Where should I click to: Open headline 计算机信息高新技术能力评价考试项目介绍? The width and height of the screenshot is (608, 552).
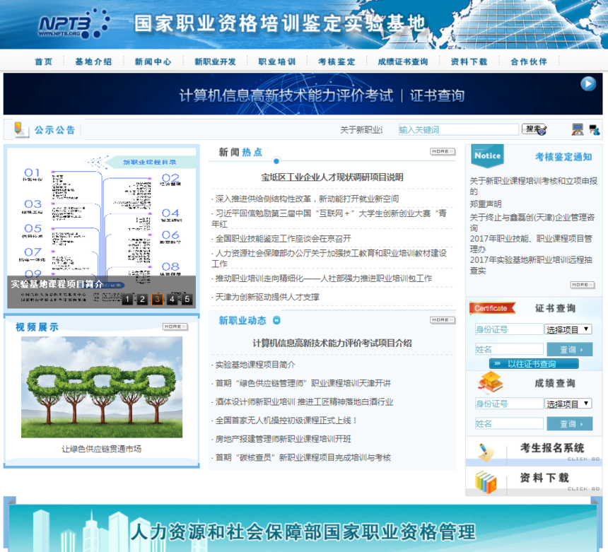click(x=332, y=343)
